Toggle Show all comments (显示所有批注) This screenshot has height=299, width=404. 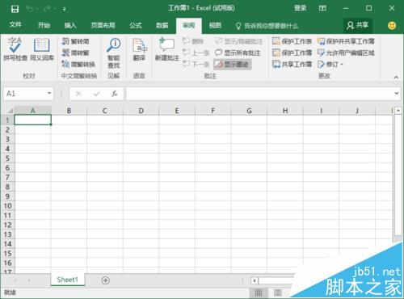click(238, 53)
